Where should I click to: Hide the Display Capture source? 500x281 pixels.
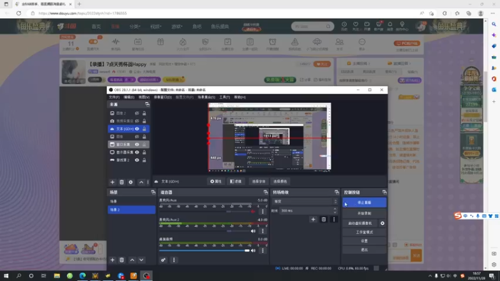pyautogui.click(x=137, y=152)
